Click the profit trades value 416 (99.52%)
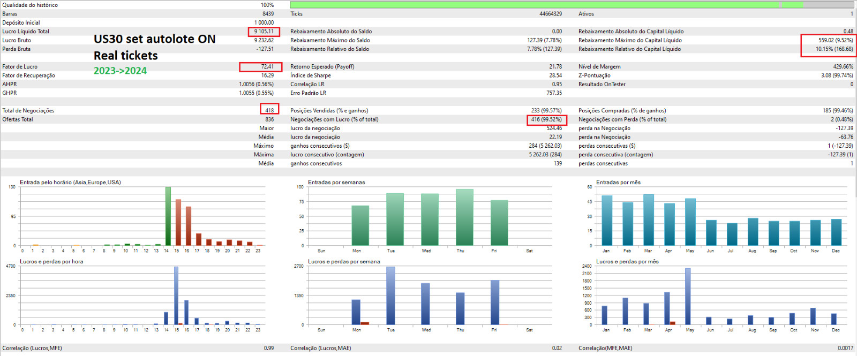Screen dimensions: 857x356 point(546,119)
